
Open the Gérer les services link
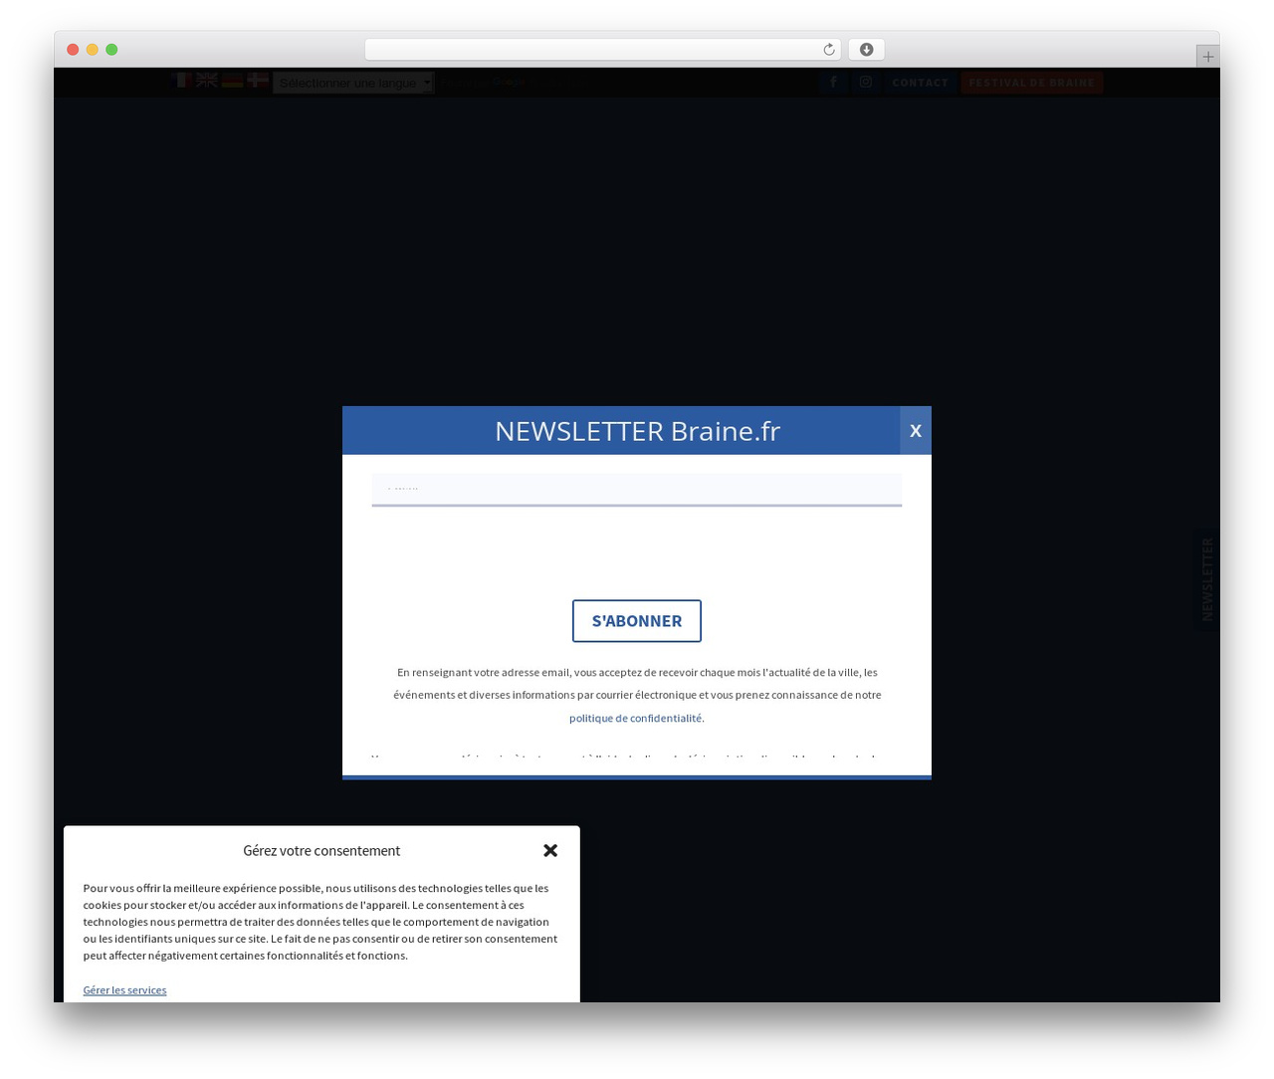pyautogui.click(x=124, y=989)
